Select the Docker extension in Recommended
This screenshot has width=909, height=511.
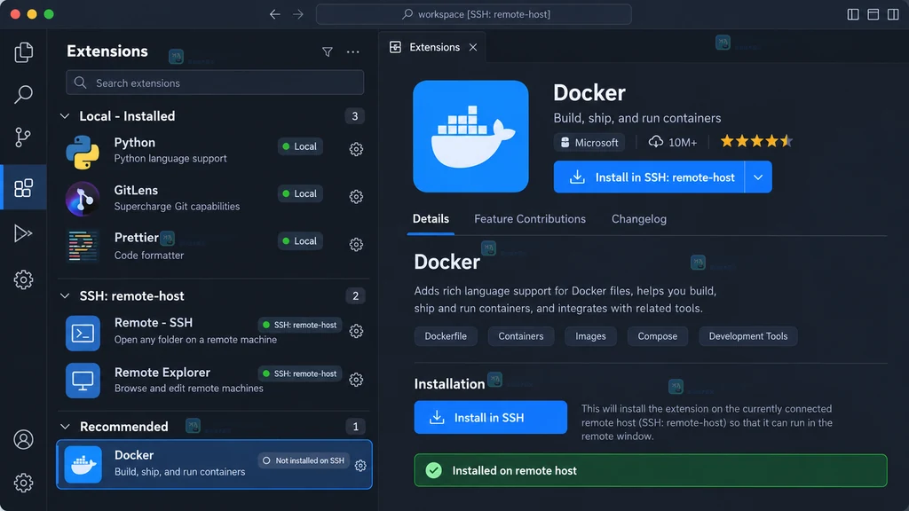(215, 464)
